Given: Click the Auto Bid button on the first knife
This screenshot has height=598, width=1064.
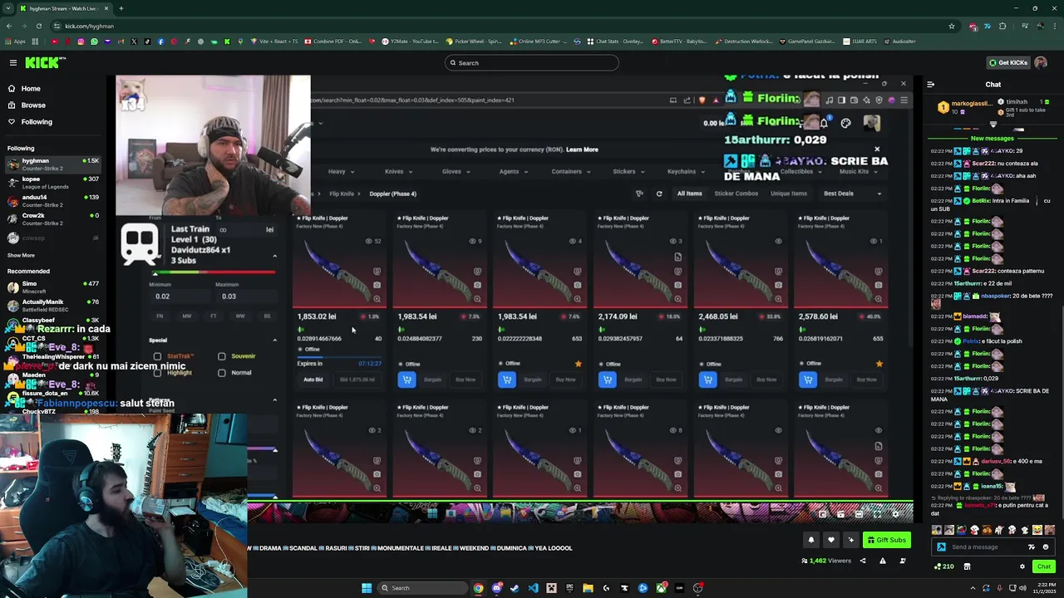Looking at the screenshot, I should (313, 380).
